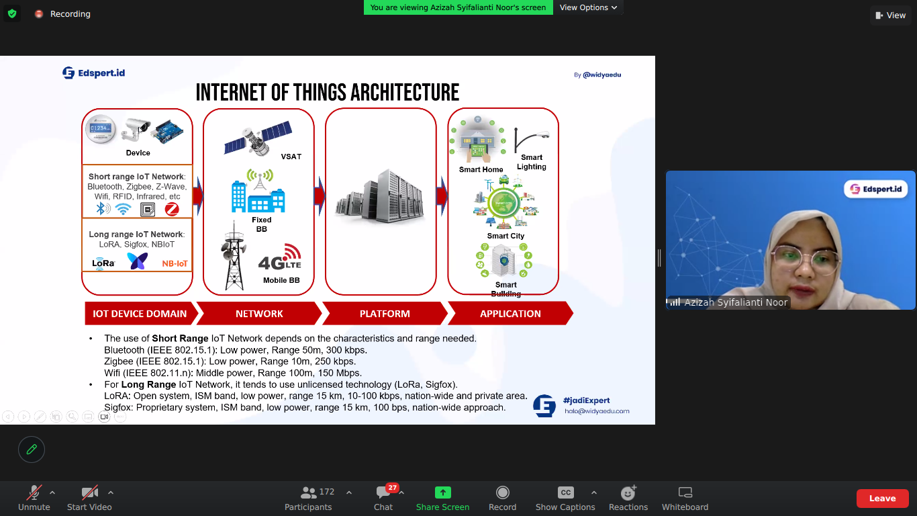
Task: Toggle Show Captions
Action: click(x=565, y=499)
